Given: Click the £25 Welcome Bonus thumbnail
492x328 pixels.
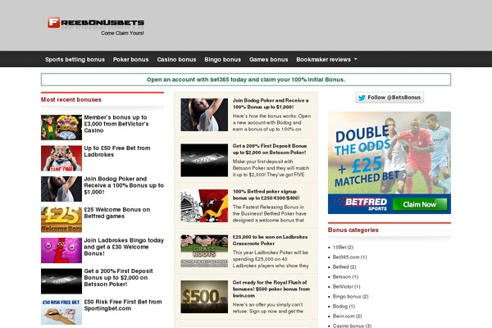Looking at the screenshot, I should [x=61, y=220].
